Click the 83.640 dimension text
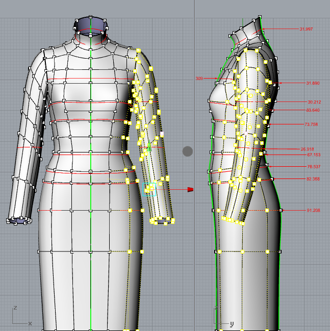 pos(313,110)
